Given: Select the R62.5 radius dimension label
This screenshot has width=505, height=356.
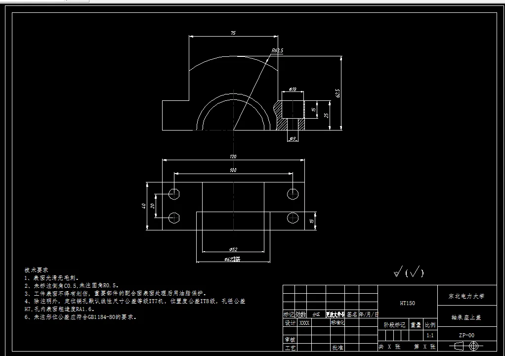Looking at the screenshot, I should (277, 50).
